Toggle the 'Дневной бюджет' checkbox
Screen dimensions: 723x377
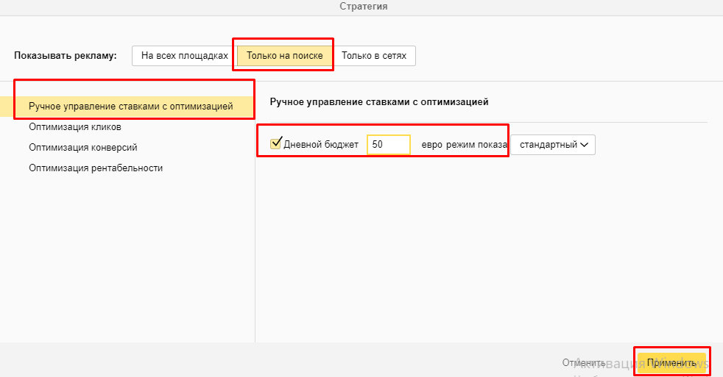(x=275, y=143)
